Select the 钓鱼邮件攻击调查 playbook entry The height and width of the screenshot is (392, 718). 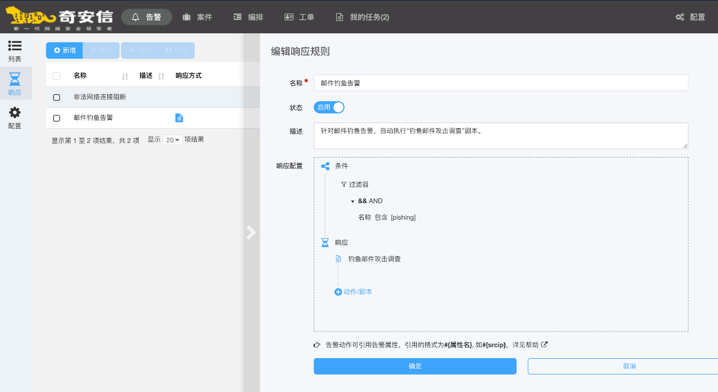(x=375, y=259)
